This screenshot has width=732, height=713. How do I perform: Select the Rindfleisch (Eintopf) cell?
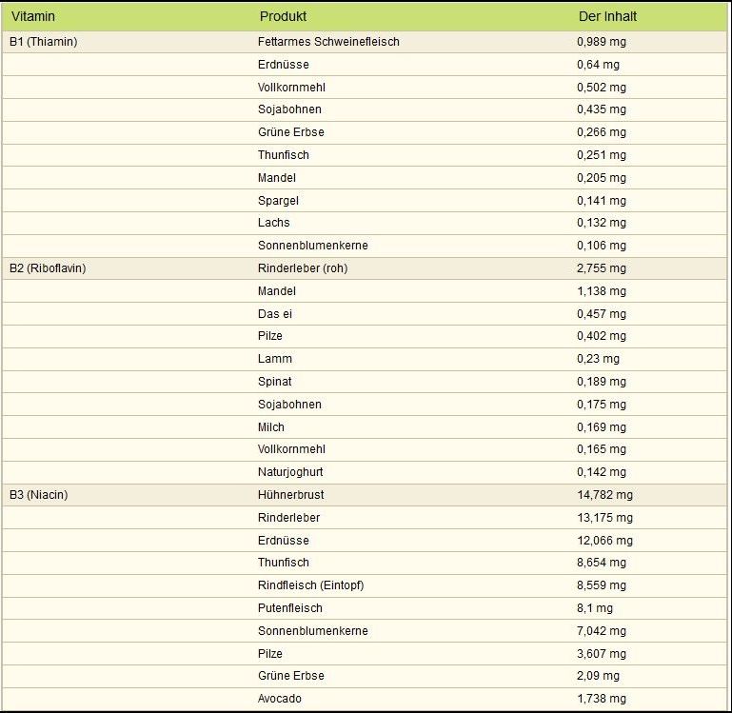point(310,585)
